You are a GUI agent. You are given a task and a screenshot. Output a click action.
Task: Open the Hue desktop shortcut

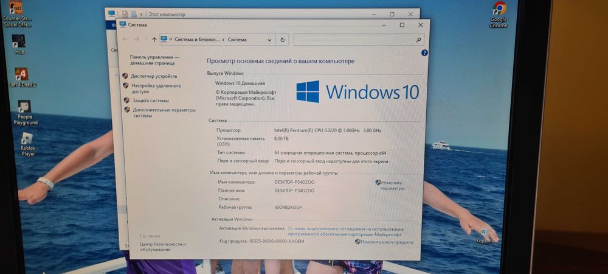19,44
